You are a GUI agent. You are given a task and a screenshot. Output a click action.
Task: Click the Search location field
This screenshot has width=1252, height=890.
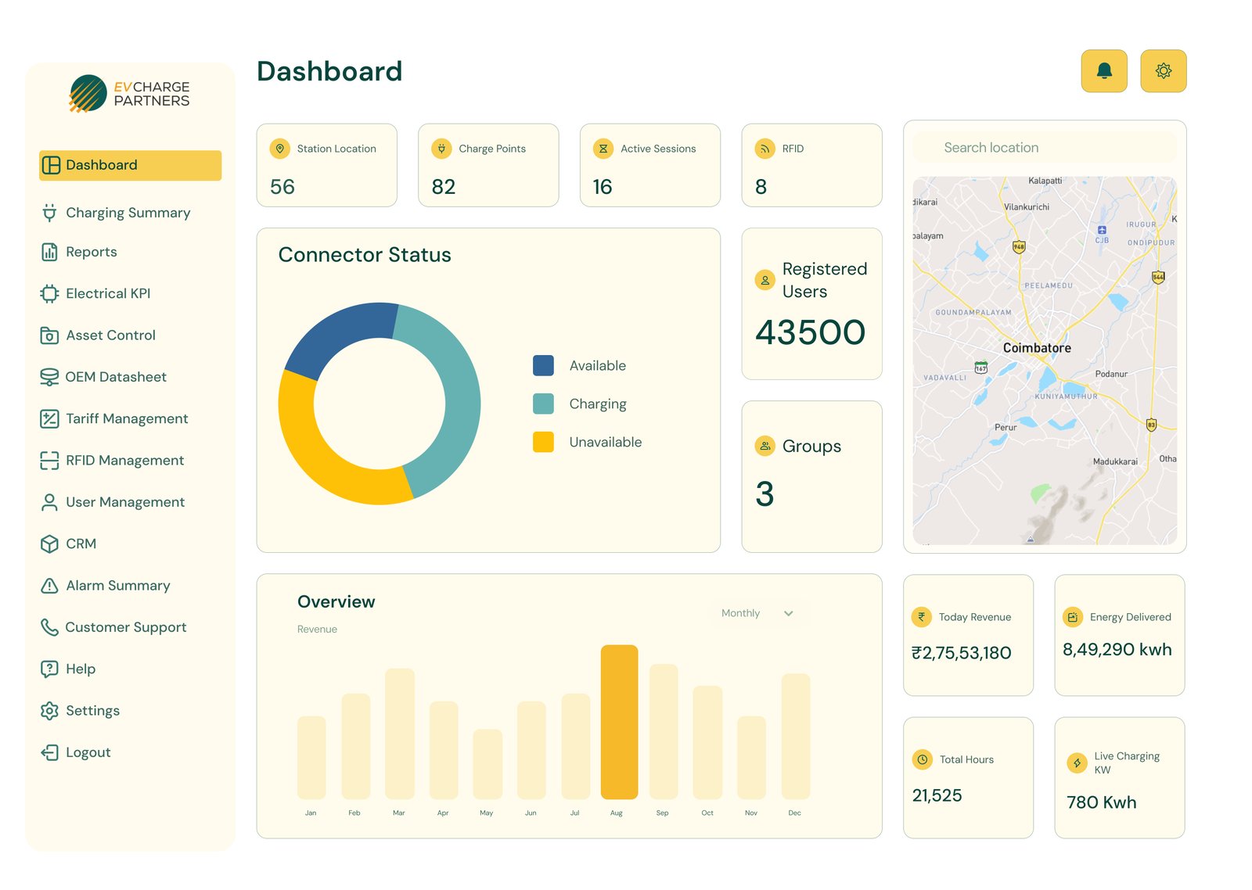click(1044, 147)
